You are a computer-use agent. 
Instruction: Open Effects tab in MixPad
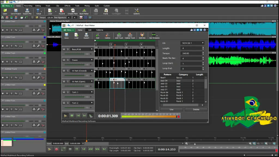pos(68,6)
